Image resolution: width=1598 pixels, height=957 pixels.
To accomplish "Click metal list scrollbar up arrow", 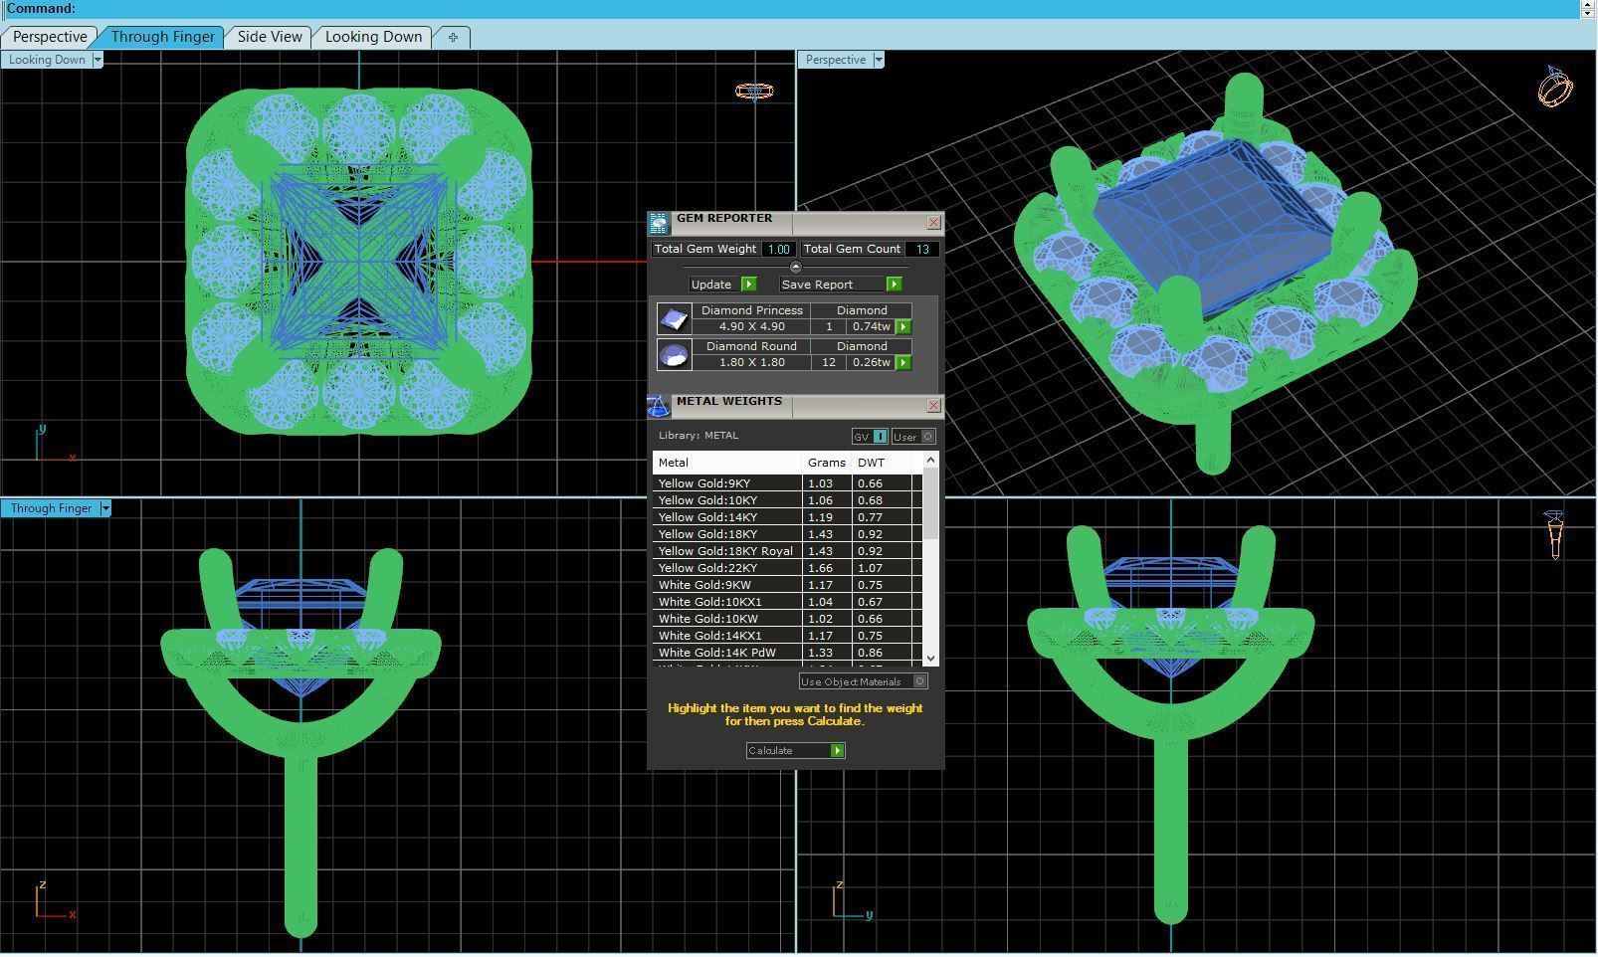I will point(930,460).
